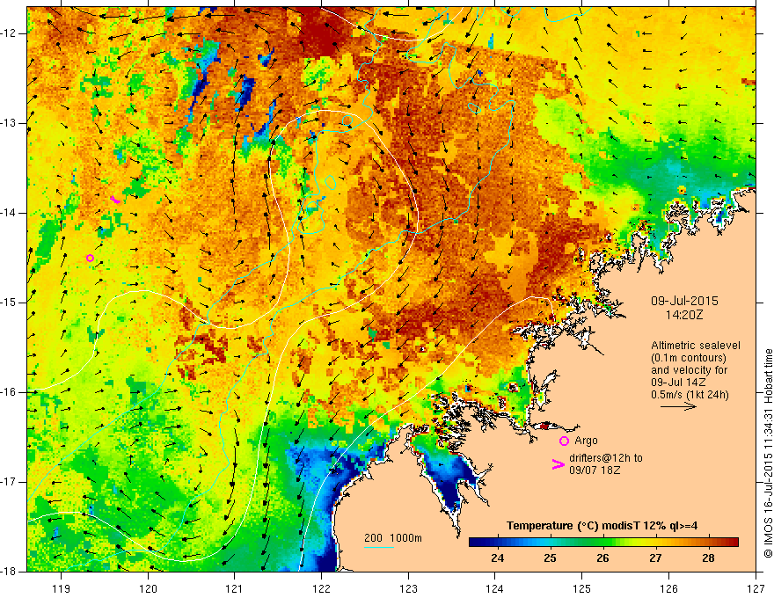Click the latitude axis label -15
774x598 pixels.
click(10, 303)
